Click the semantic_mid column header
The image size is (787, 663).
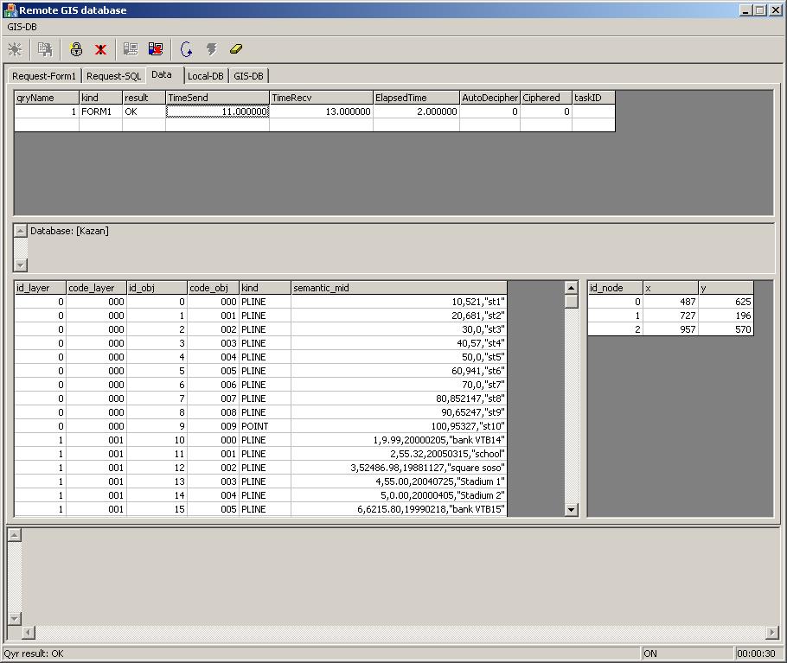(398, 288)
